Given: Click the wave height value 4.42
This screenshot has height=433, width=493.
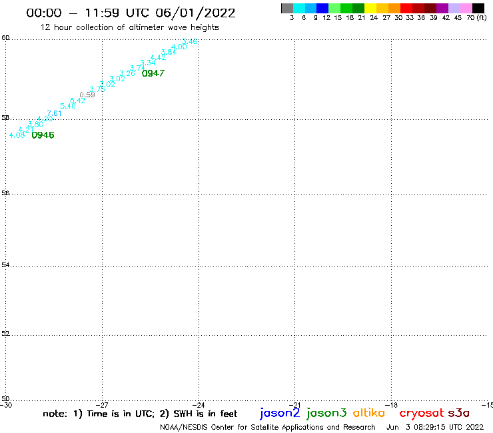Looking at the screenshot, I should [x=158, y=57].
